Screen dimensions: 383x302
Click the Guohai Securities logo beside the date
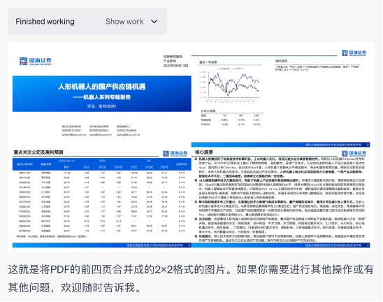36,61
